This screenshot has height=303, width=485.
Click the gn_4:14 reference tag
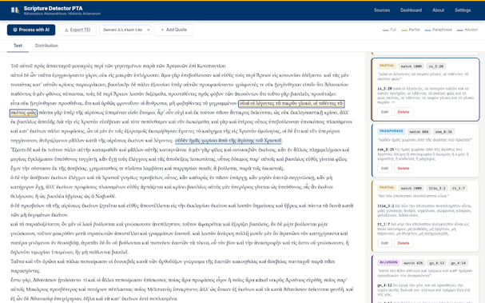[458, 263]
